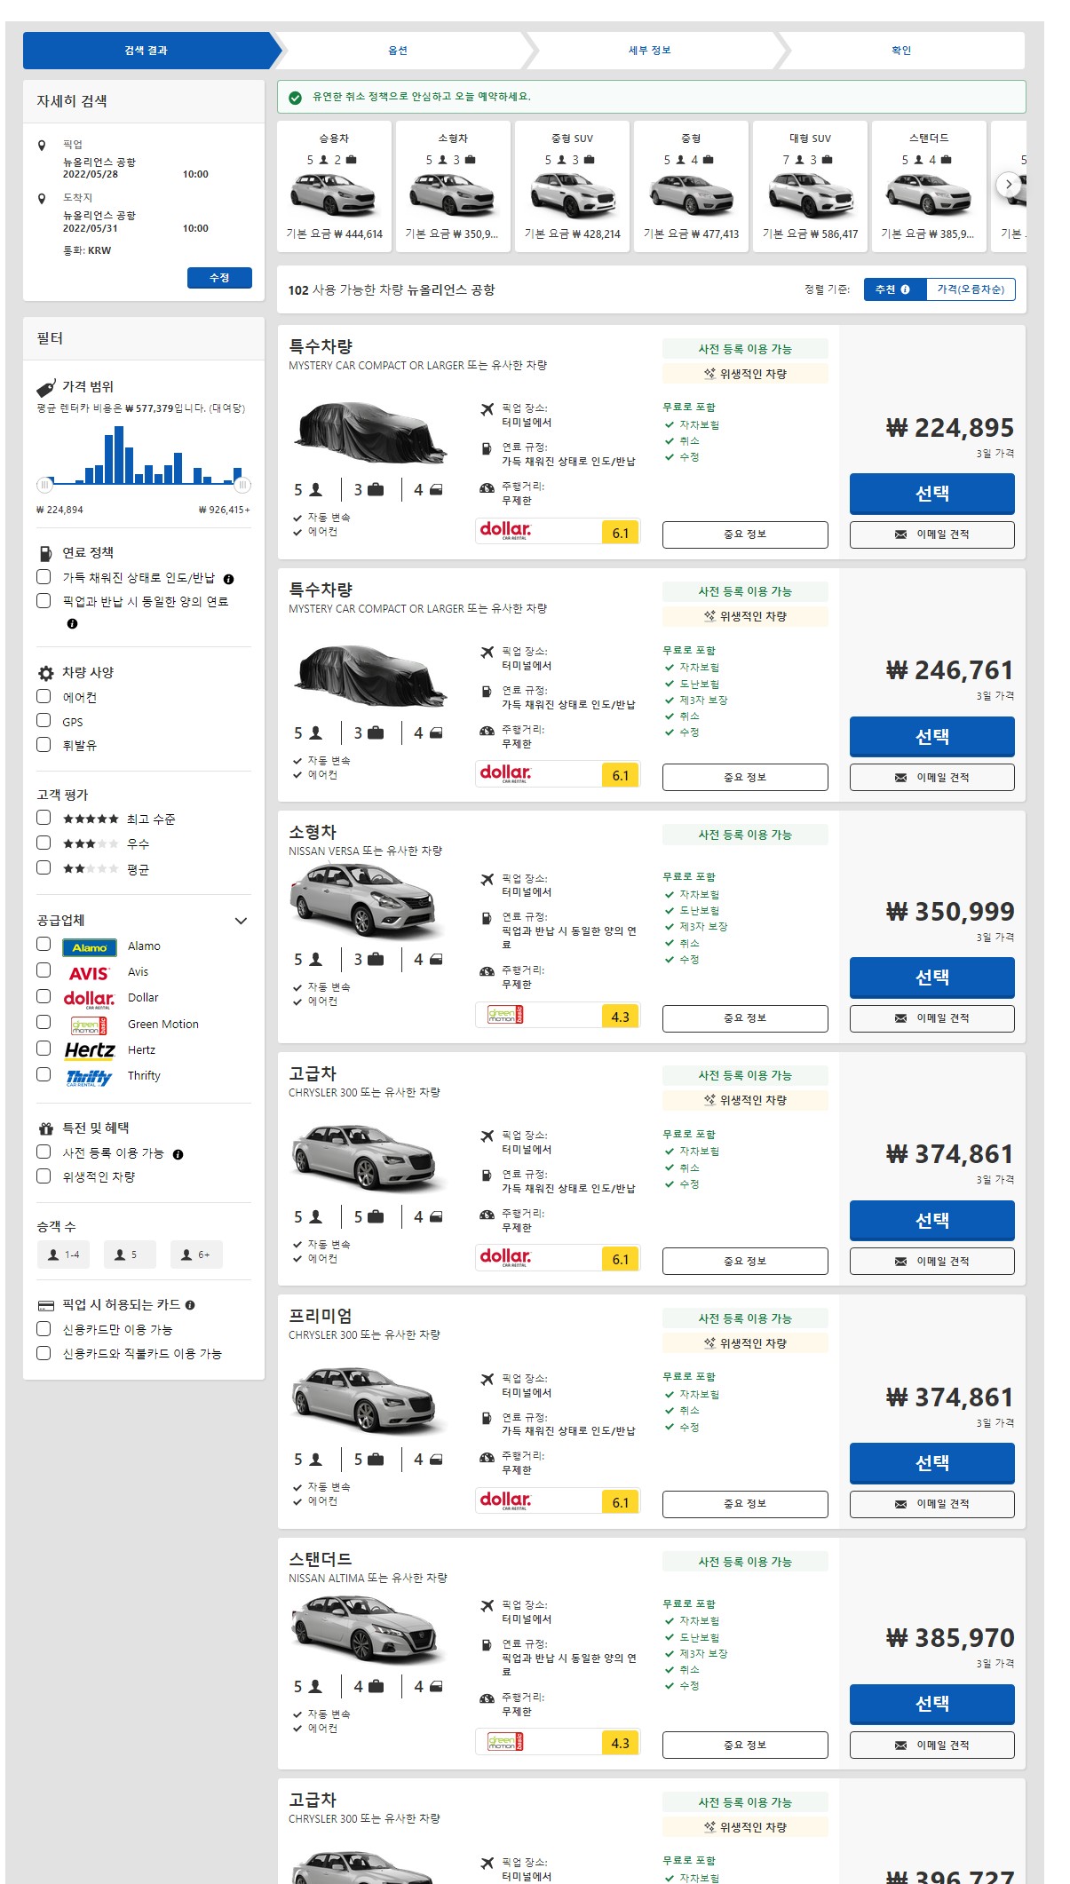The height and width of the screenshot is (1884, 1070).
Task: Click info icon beside 가득 채워진 상태로 인도/반납
Action: click(228, 579)
